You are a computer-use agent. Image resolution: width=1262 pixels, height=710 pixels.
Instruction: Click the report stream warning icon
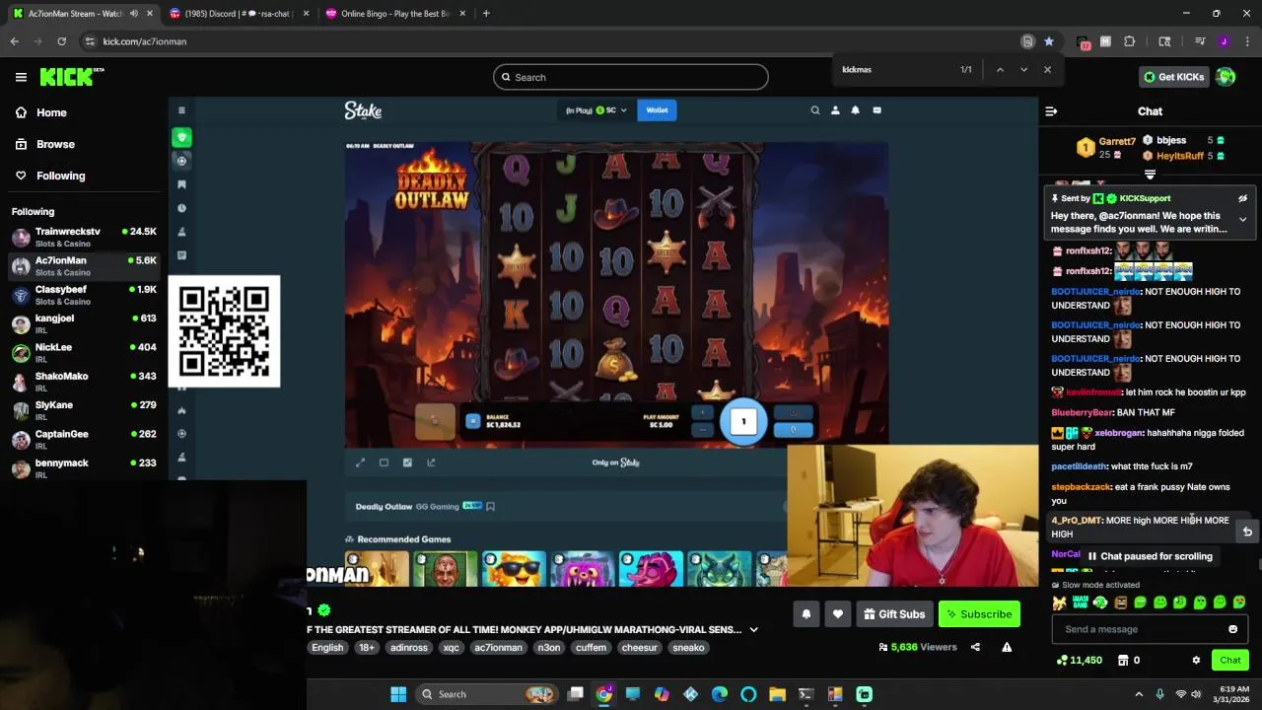pyautogui.click(x=1007, y=647)
